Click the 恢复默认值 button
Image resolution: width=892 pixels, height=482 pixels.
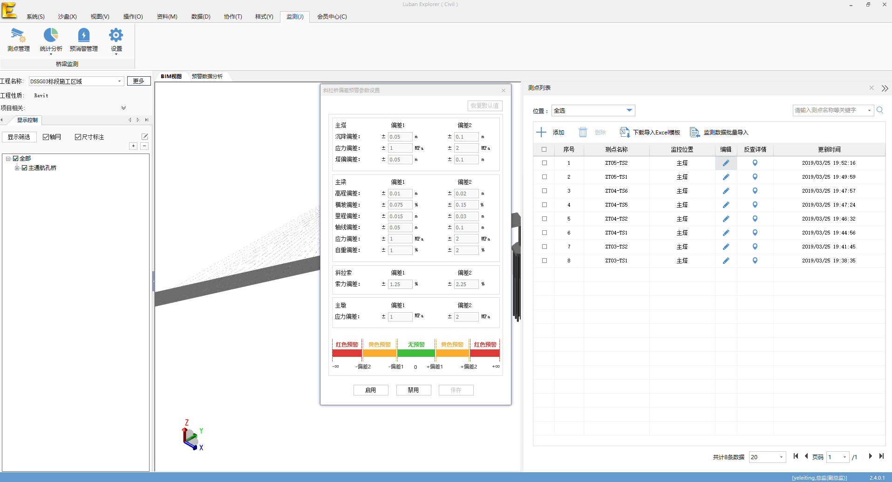[x=485, y=106]
